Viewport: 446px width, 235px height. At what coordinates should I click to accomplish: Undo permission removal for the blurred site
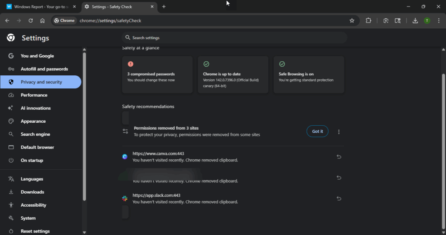(339, 178)
